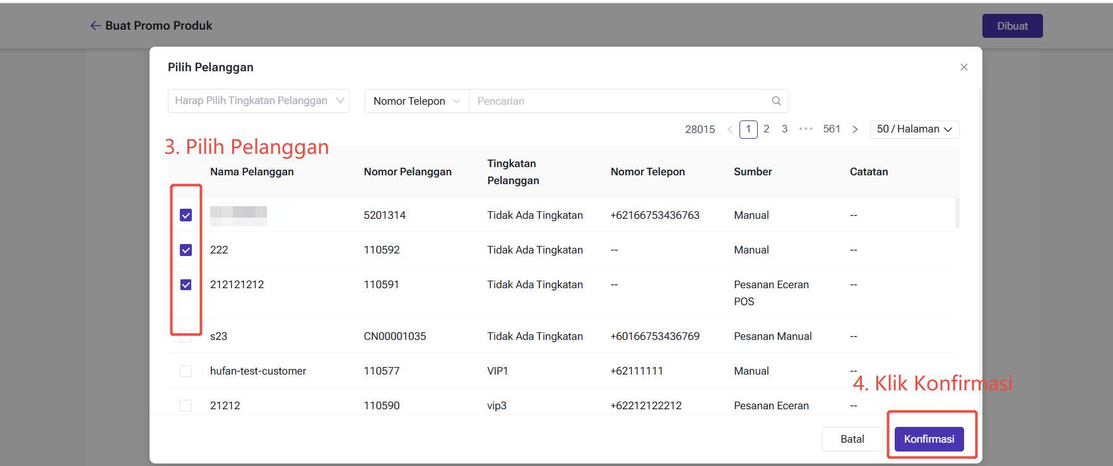The height and width of the screenshot is (466, 1113).
Task: Go to page 2
Action: (766, 129)
